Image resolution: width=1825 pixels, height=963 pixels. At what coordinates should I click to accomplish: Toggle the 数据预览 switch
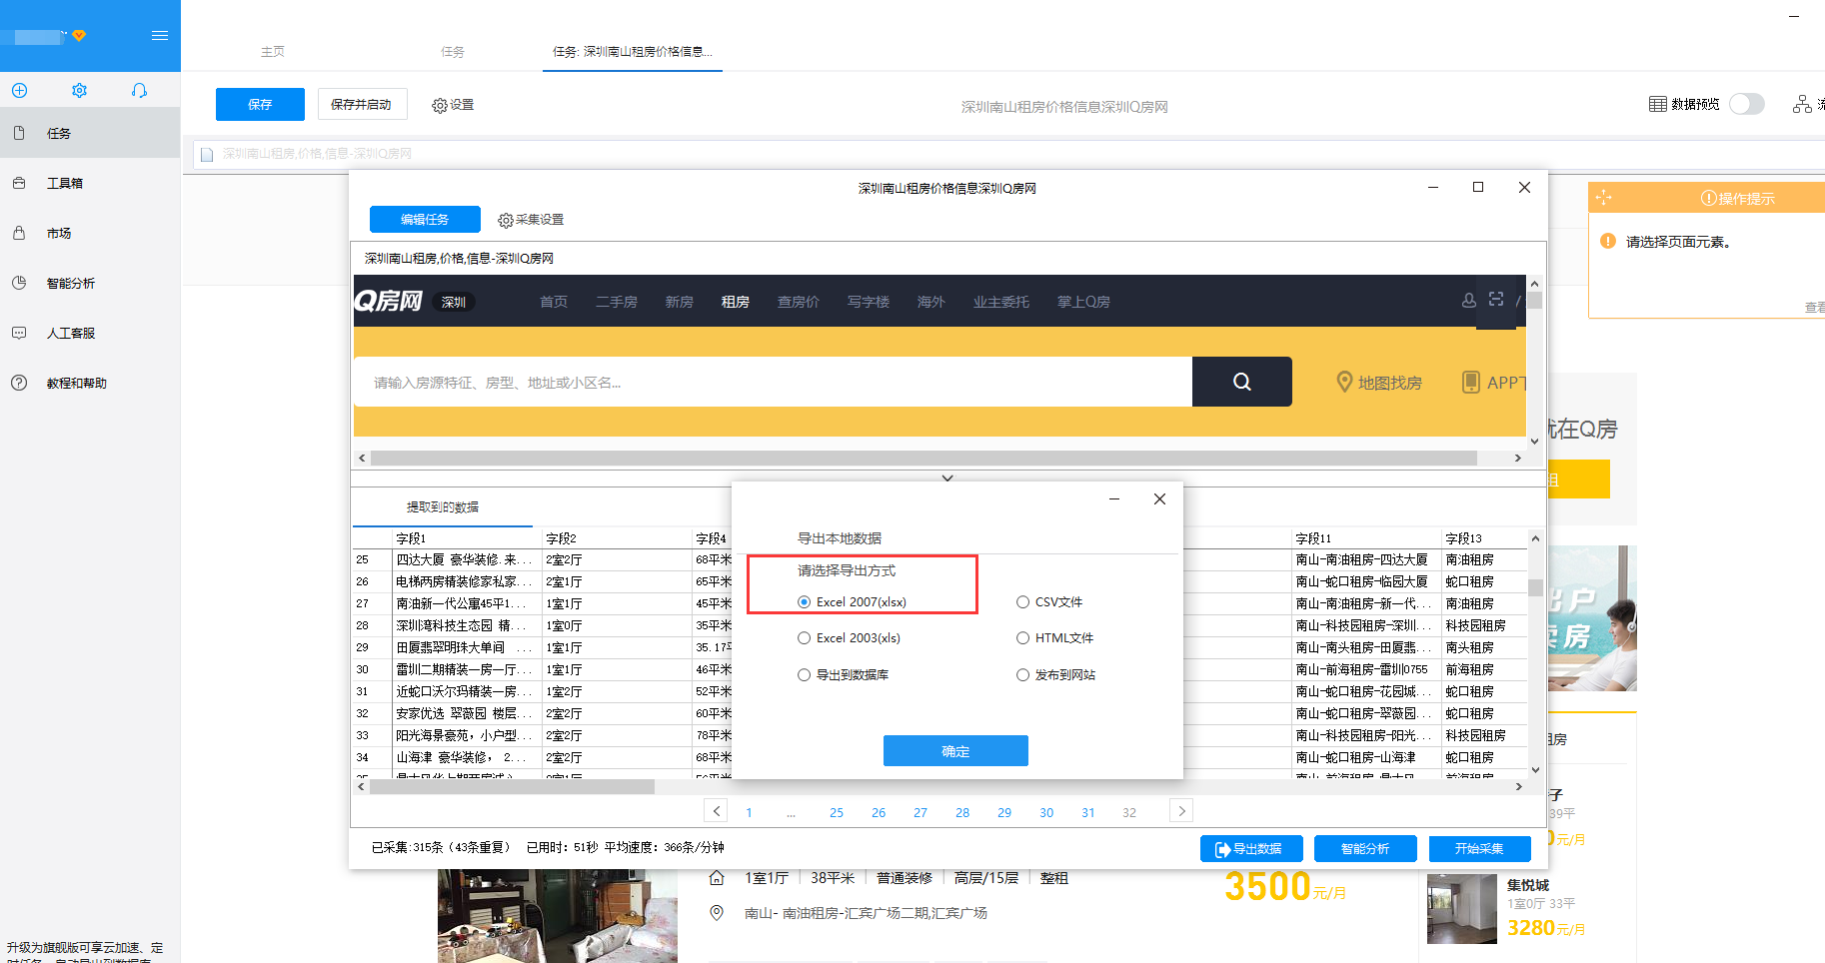point(1746,104)
